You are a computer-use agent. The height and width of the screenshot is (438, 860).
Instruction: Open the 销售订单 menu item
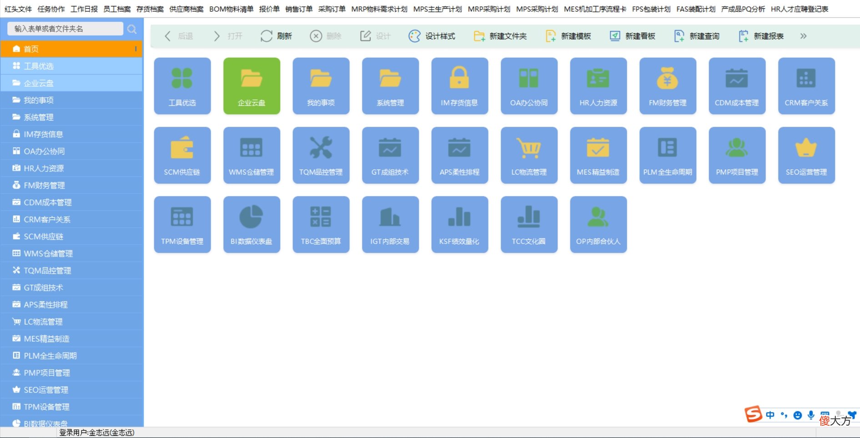[x=299, y=9]
